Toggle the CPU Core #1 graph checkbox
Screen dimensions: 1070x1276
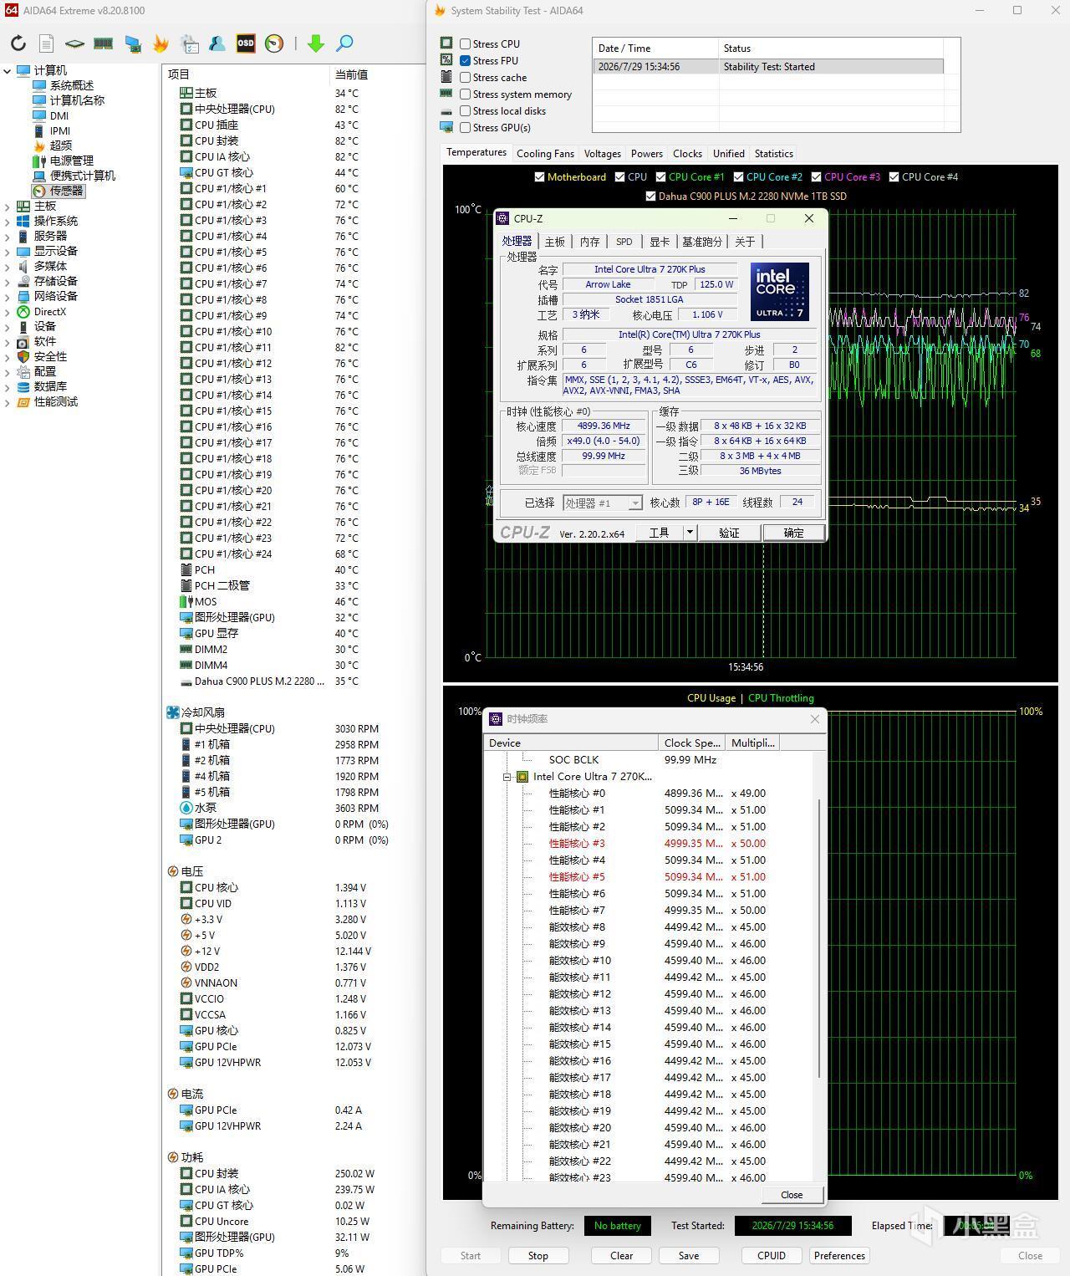tap(661, 176)
